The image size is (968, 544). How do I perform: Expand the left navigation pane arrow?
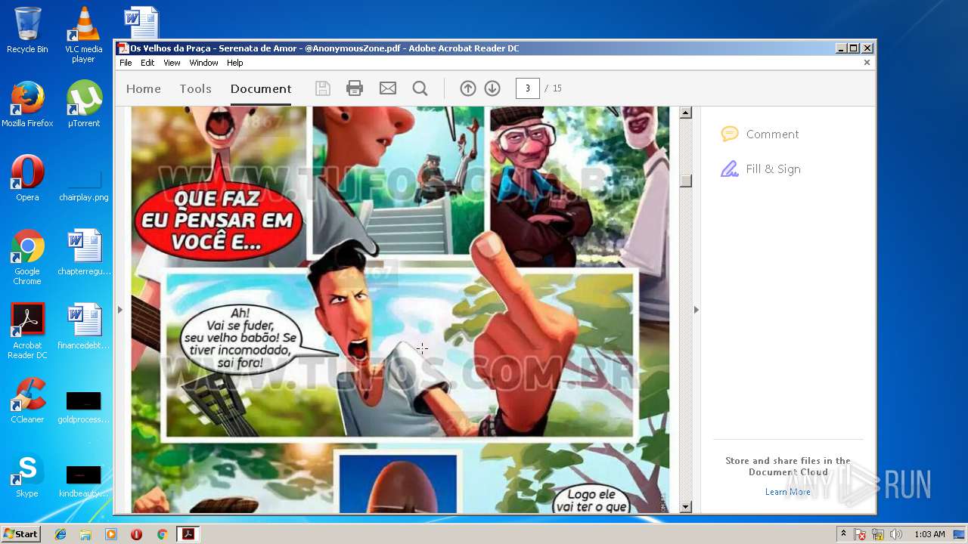pyautogui.click(x=119, y=310)
